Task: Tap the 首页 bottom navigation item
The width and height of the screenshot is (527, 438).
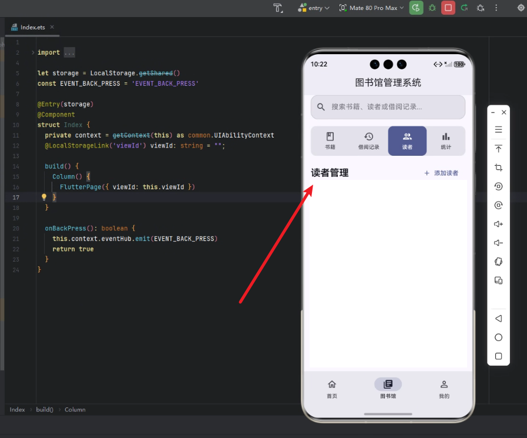Action: pos(332,389)
